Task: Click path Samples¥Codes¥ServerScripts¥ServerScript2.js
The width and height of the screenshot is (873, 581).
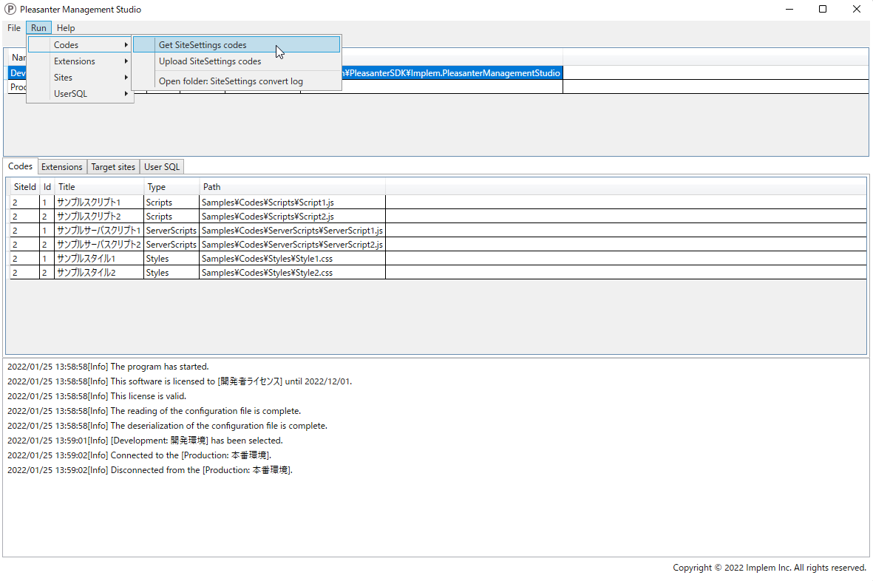Action: tap(292, 245)
